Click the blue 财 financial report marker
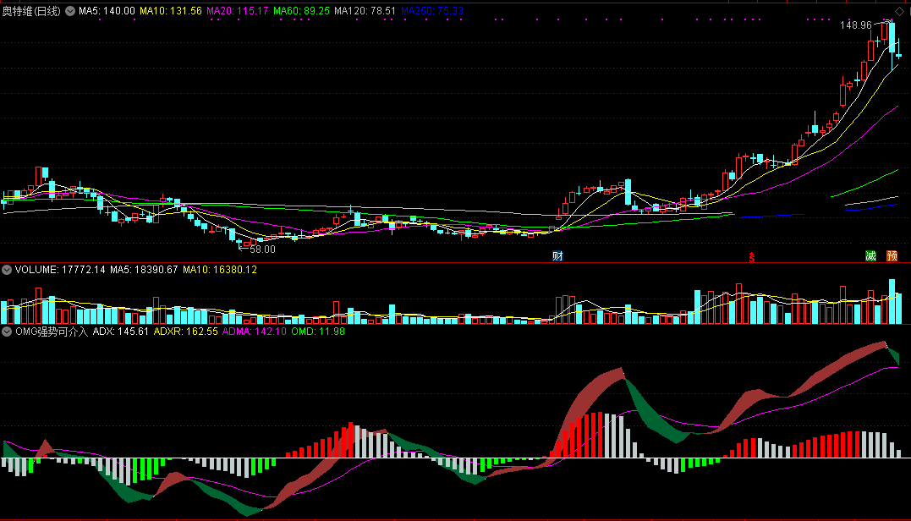The image size is (911, 521). pyautogui.click(x=557, y=256)
